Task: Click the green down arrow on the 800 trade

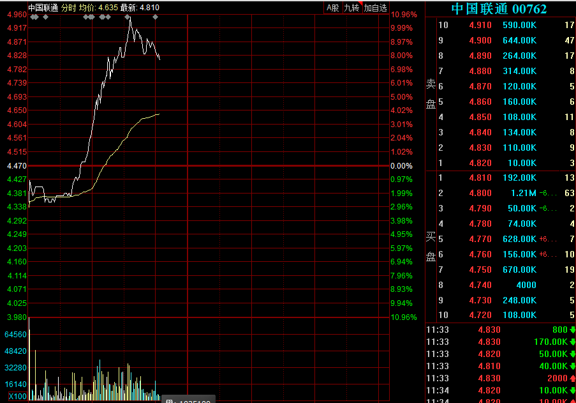Action: click(572, 330)
